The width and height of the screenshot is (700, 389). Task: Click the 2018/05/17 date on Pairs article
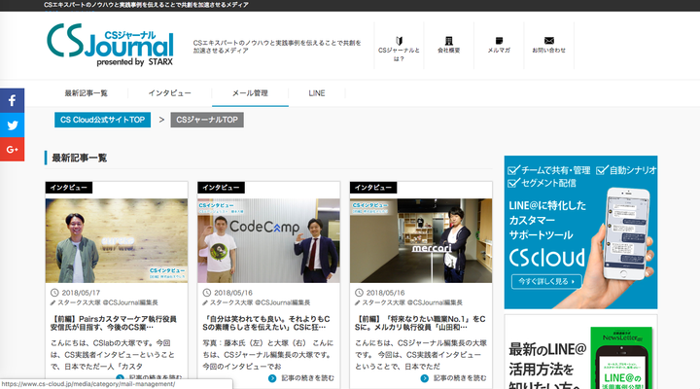tap(81, 293)
